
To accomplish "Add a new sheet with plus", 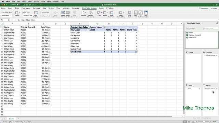I will click(x=18, y=119).
